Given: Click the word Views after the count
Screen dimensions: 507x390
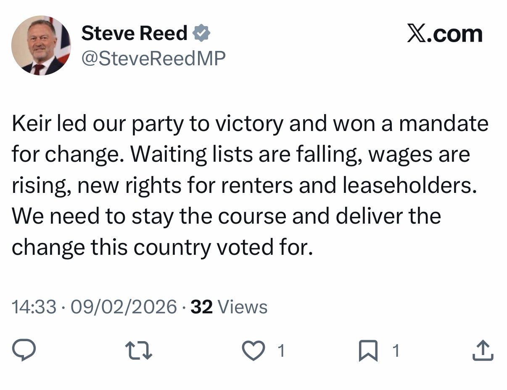Looking at the screenshot, I should pos(243,307).
